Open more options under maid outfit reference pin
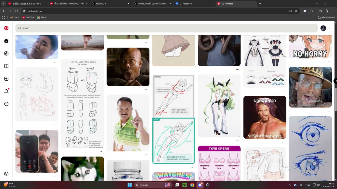The height and width of the screenshot is (189, 337). [283, 91]
